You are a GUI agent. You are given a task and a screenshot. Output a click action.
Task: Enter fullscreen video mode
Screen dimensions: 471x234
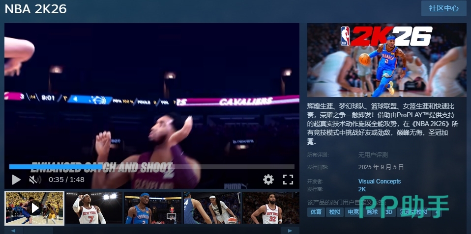pyautogui.click(x=288, y=180)
